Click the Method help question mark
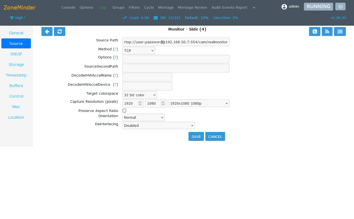Viewport: 354px width, 219px height. pos(116,49)
